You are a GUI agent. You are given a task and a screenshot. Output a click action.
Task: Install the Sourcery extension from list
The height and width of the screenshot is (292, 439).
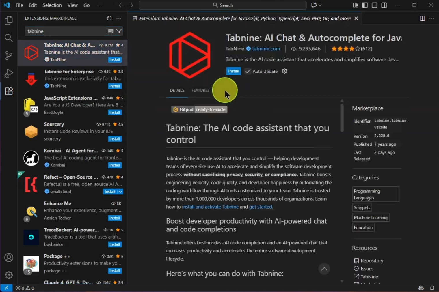point(115,139)
